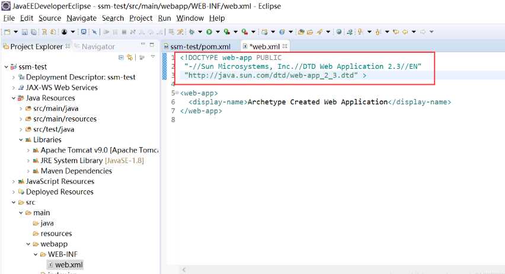Viewport: 505px width, 274px height.
Task: Click the Search flashlight toolbar icon
Action: click(x=319, y=31)
